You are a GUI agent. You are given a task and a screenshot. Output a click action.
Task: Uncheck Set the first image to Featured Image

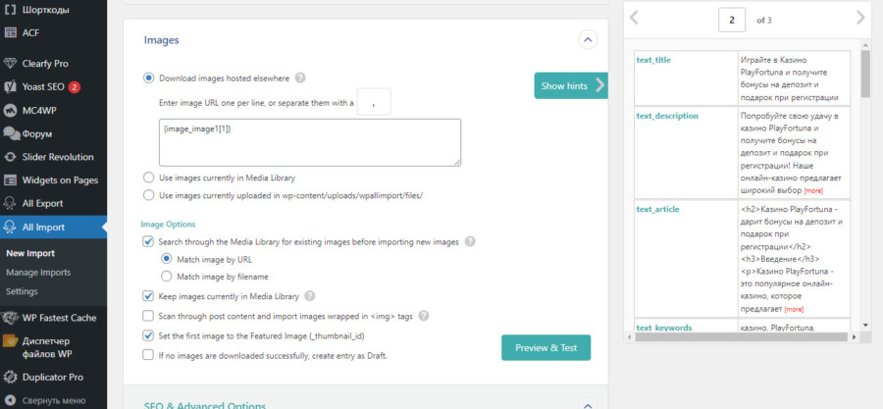click(x=148, y=335)
